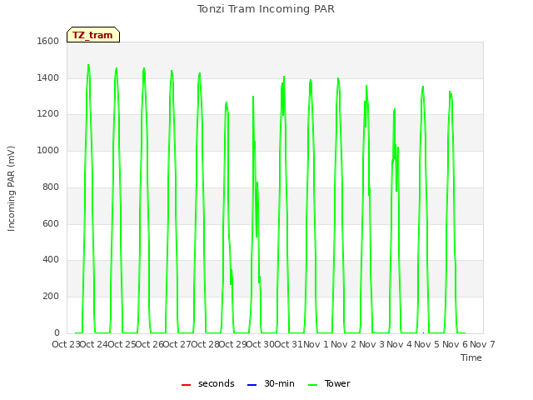
Task: Click the 600 y-axis tick label
Action: tap(51, 224)
